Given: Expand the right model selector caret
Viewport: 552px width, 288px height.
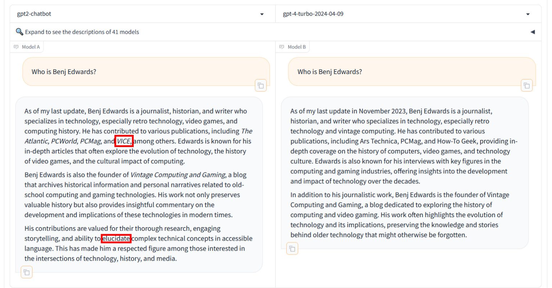Looking at the screenshot, I should coord(528,14).
